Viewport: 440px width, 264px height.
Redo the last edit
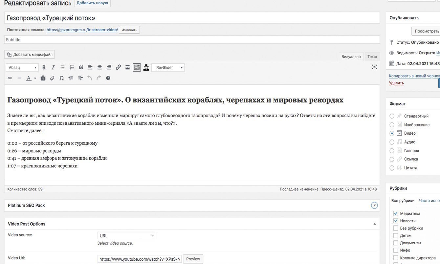click(99, 78)
